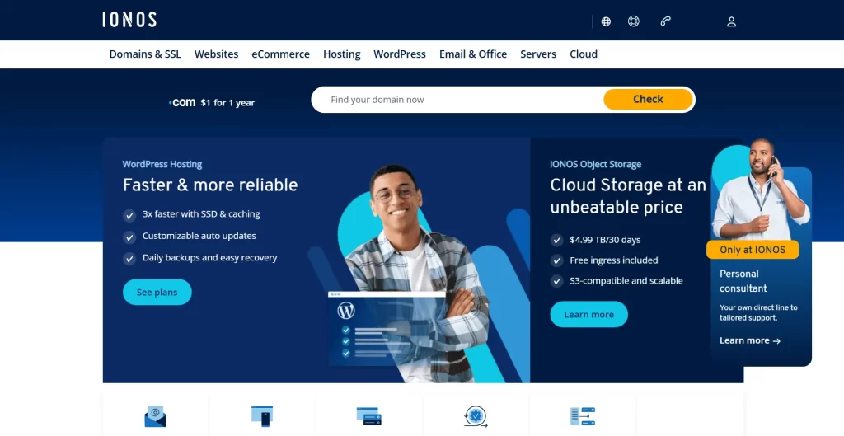Open the Websites menu
The image size is (844, 436).
tap(217, 54)
